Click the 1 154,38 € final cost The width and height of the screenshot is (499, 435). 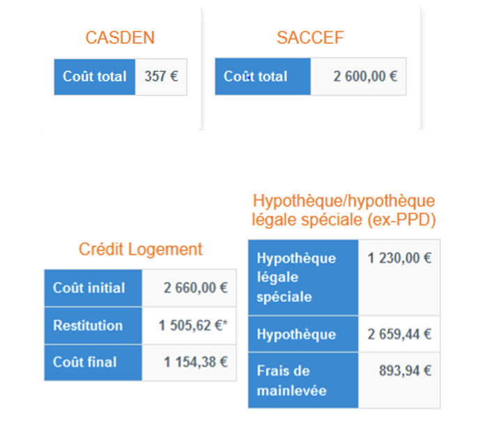[195, 362]
